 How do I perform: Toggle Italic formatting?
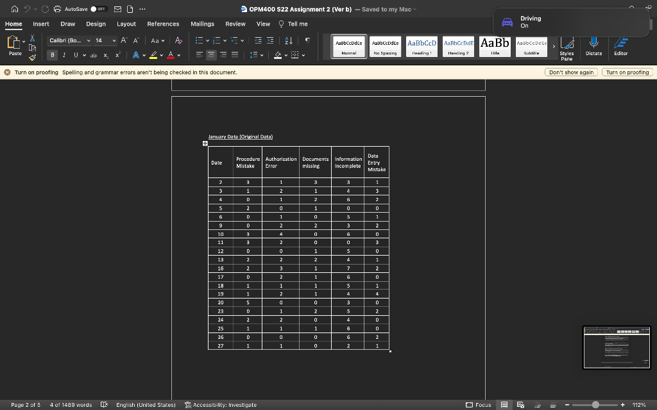point(64,54)
